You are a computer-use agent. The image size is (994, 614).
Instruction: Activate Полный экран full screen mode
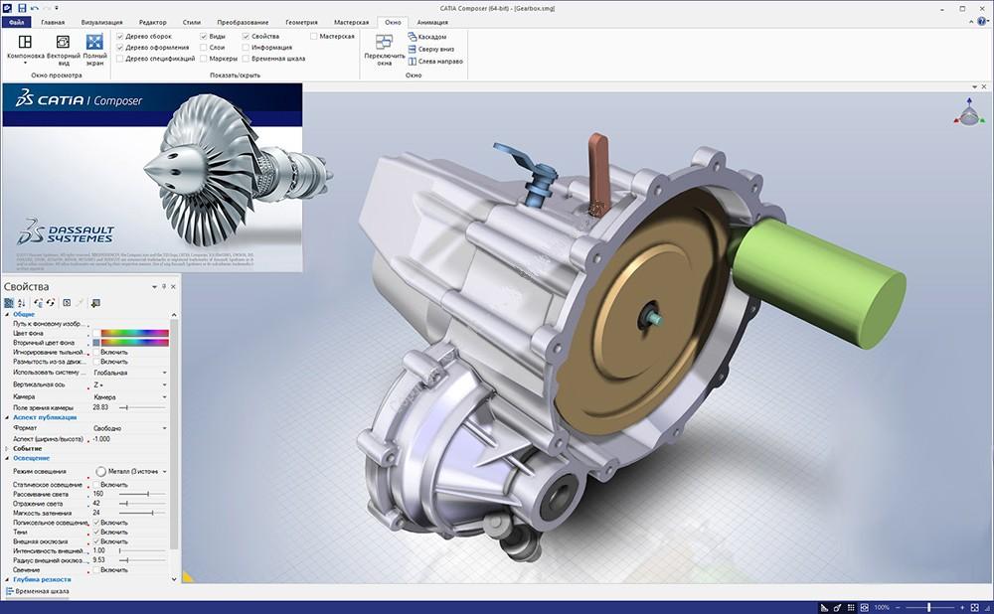click(x=95, y=43)
